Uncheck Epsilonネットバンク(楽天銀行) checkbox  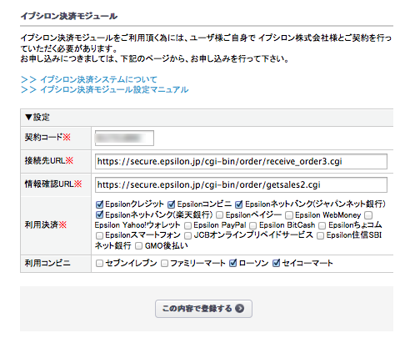pos(99,214)
